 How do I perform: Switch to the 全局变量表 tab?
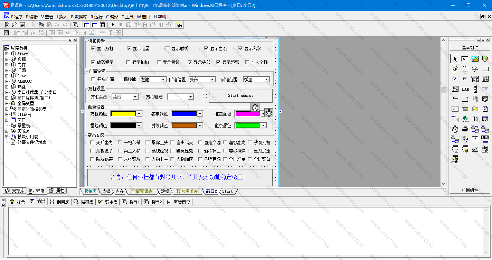coord(142,191)
